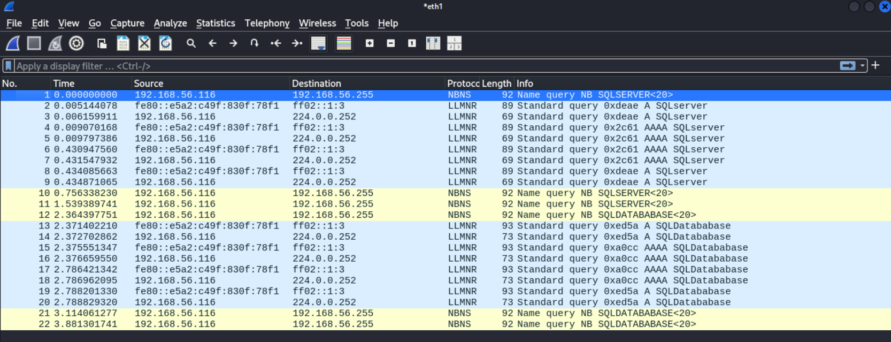Sort packets by the Time column header
The width and height of the screenshot is (891, 342).
pos(91,83)
